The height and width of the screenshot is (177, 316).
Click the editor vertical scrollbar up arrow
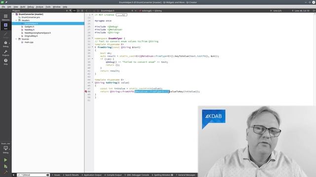pos(315,14)
